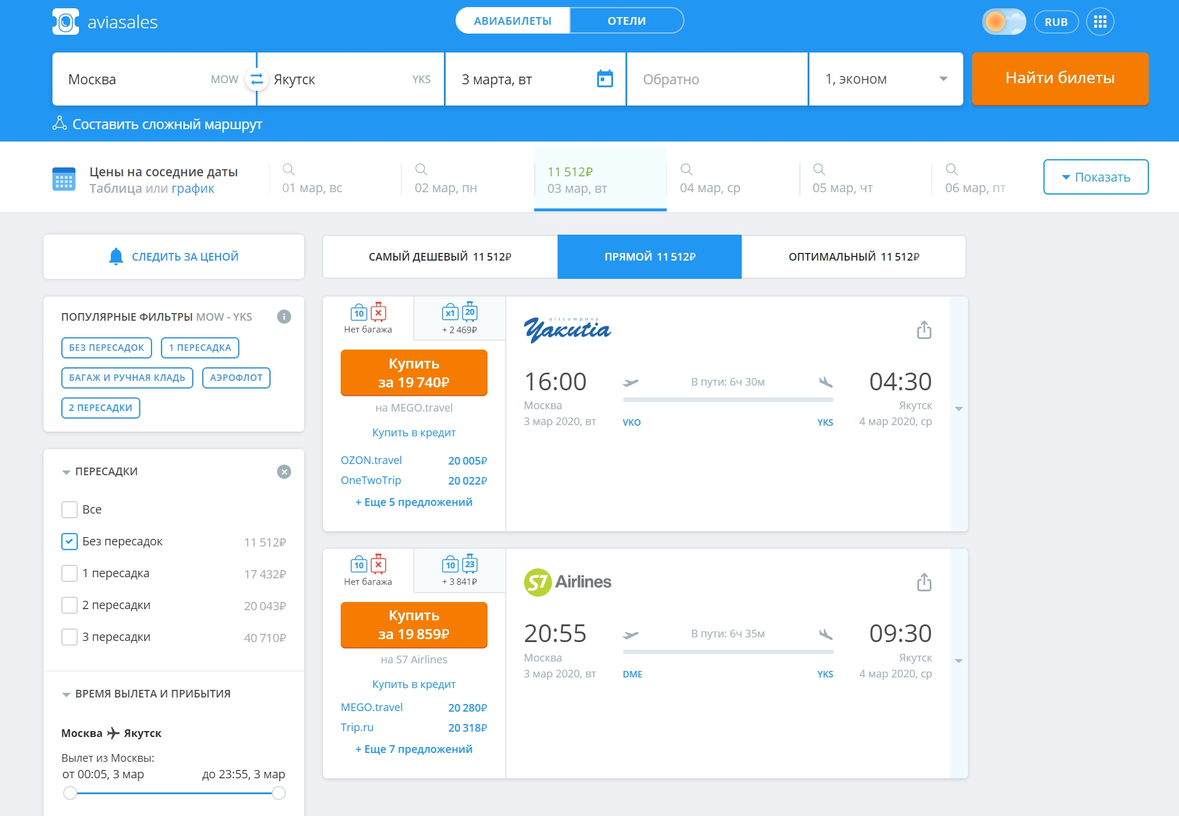The width and height of the screenshot is (1179, 816).
Task: Show 5 more offers for Yakutia
Action: coord(414,502)
